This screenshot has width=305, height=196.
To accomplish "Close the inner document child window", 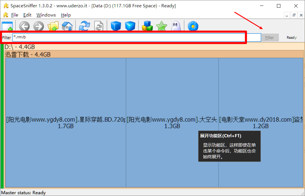I will [301, 15].
